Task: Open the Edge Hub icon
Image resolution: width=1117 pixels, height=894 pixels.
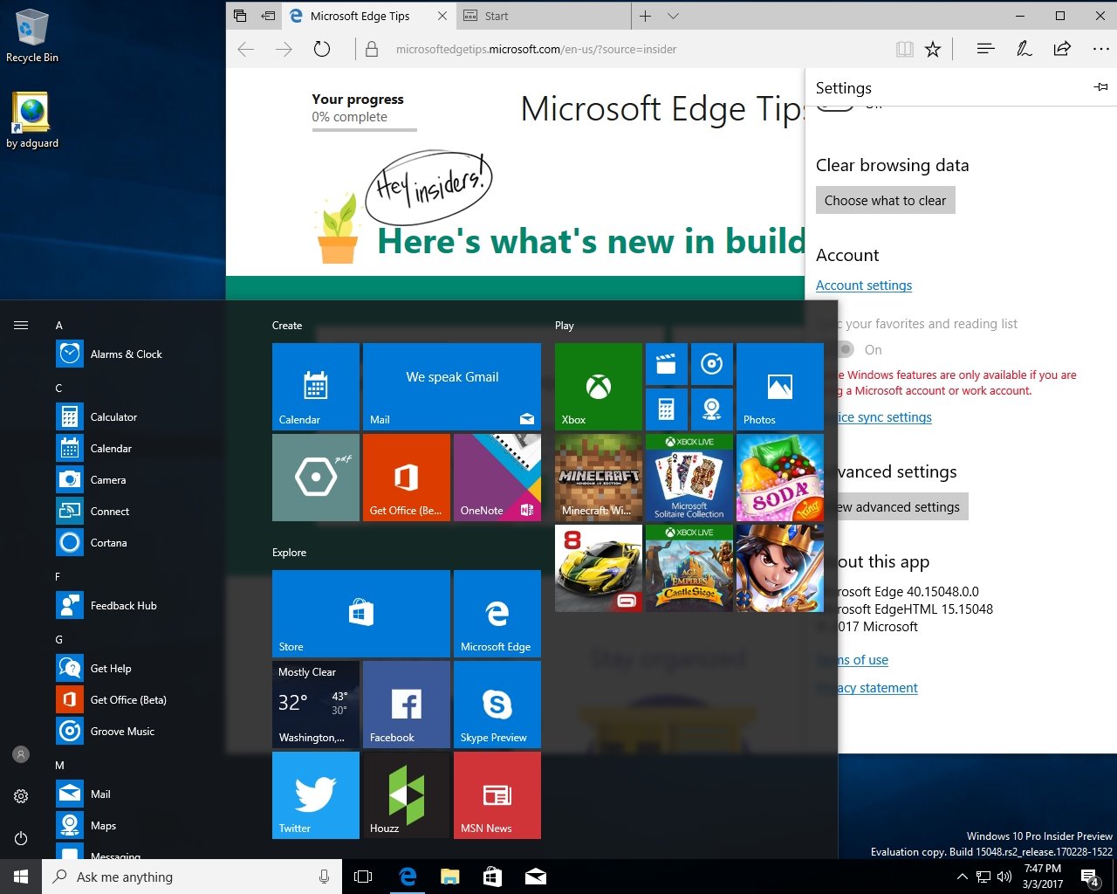Action: tap(986, 49)
